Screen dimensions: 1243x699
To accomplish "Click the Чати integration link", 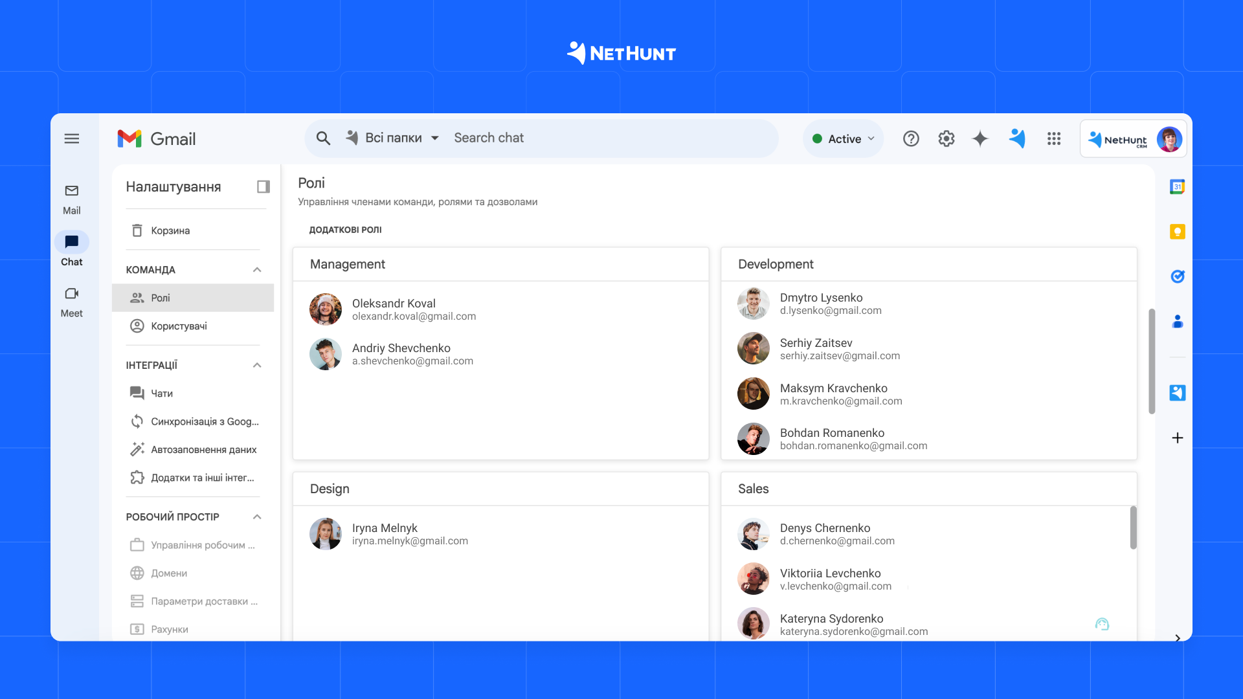I will pyautogui.click(x=162, y=394).
